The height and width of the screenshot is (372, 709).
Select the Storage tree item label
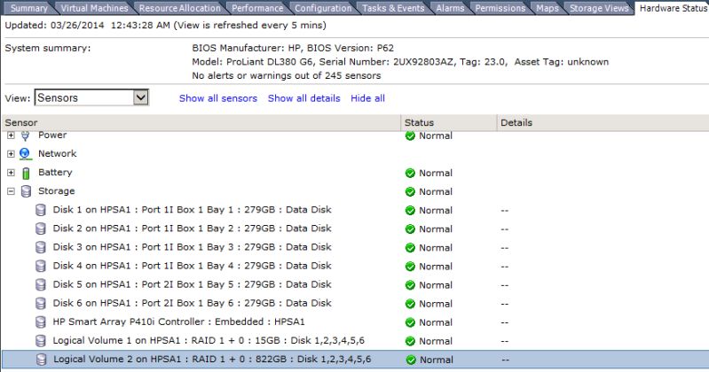pyautogui.click(x=57, y=191)
